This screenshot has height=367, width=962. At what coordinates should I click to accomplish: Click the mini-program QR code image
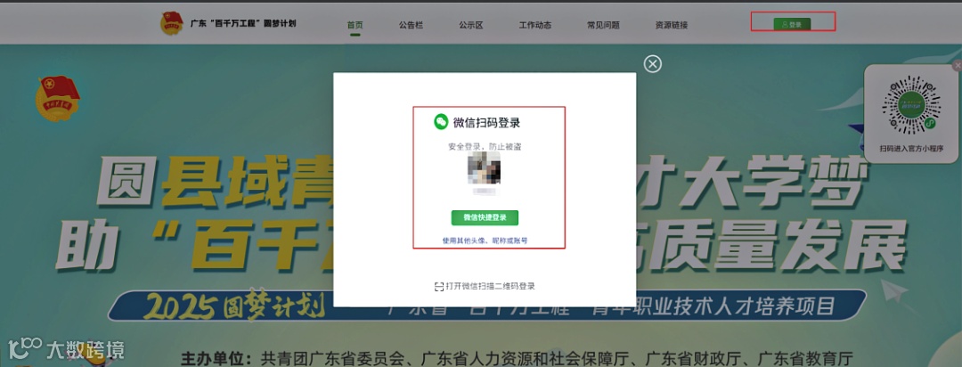tap(912, 106)
